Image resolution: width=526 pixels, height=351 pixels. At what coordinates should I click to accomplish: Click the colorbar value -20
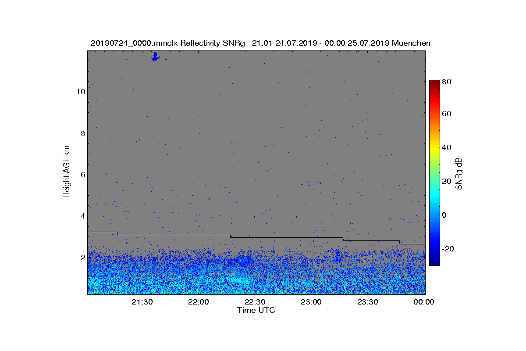pyautogui.click(x=448, y=249)
